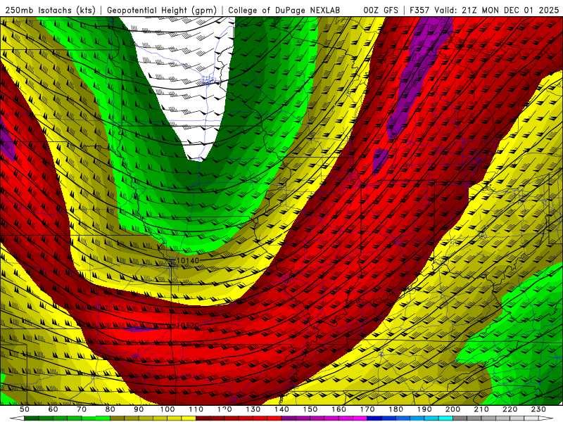Click the 90 value on the color scale
This screenshot has width=563, height=422.
coord(139,409)
